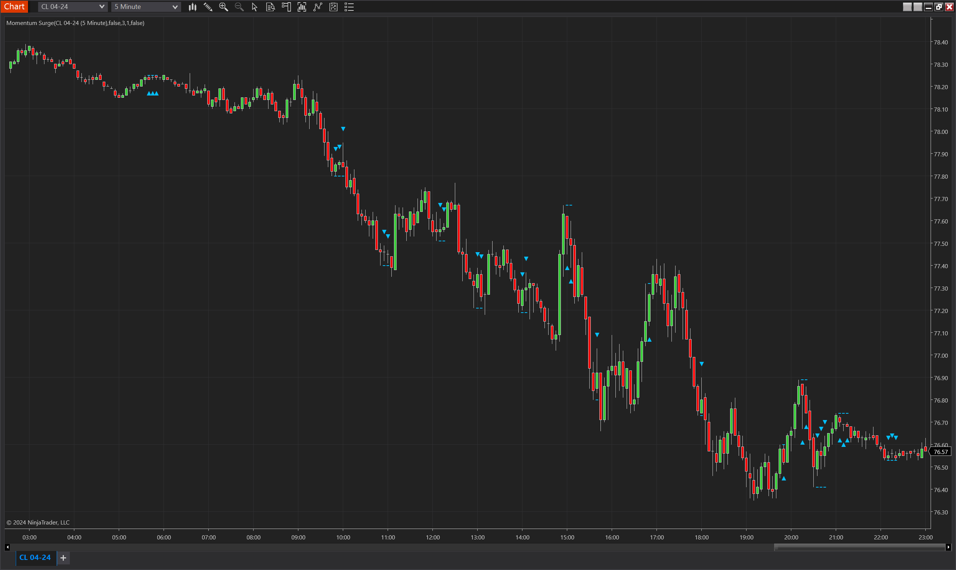Open the CL 04-24 instrument dropdown
The height and width of the screenshot is (570, 956).
[73, 7]
